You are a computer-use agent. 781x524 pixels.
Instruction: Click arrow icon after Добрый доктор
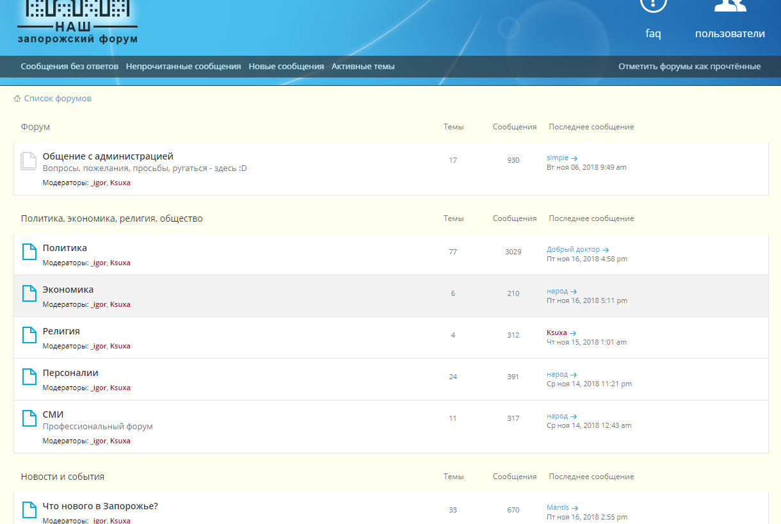click(606, 250)
